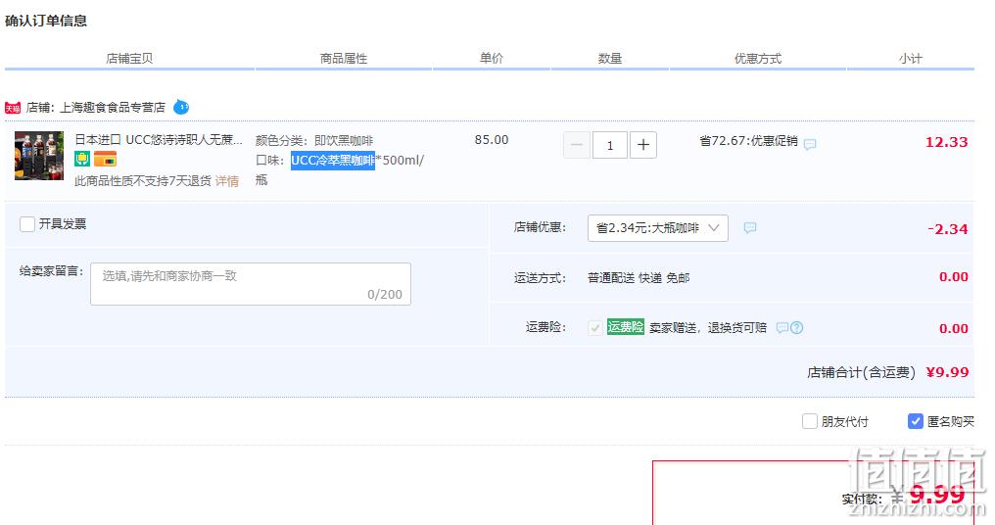This screenshot has width=995, height=525.
Task: Click the orange credit card icon under the product title
Action: pyautogui.click(x=106, y=159)
